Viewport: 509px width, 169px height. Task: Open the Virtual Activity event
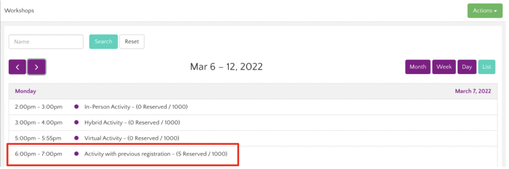pos(132,138)
